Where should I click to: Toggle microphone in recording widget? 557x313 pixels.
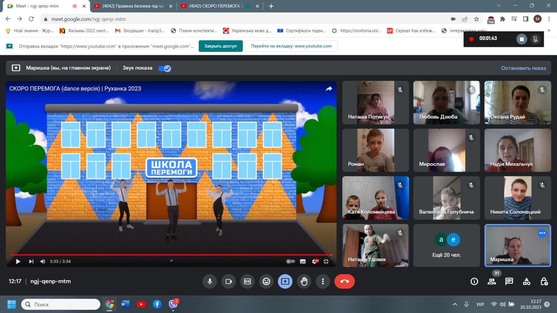pyautogui.click(x=535, y=39)
